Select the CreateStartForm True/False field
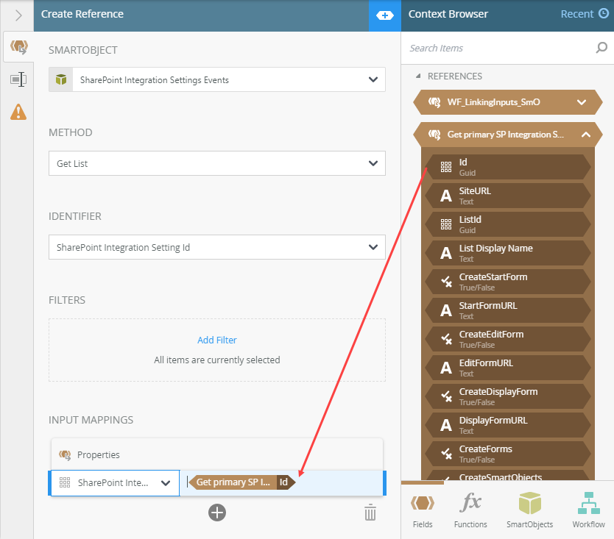Viewport: 614px width, 539px height. (508, 282)
